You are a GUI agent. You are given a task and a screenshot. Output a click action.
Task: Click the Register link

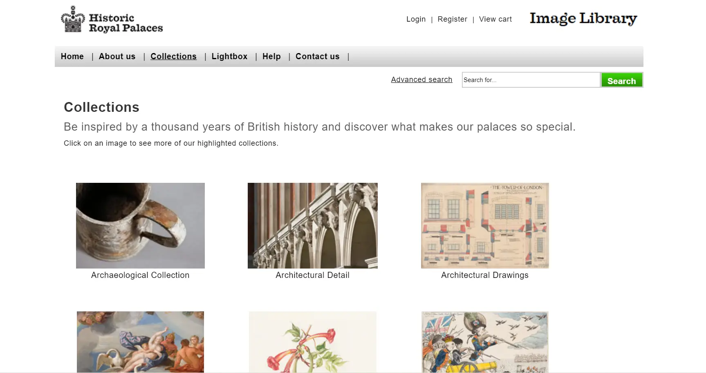pos(452,19)
